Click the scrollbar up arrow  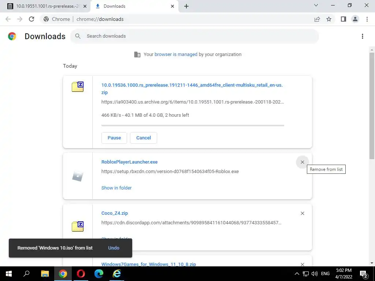point(372,50)
